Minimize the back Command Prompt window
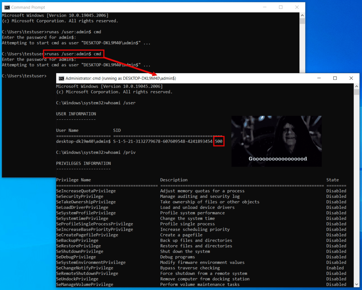The image size is (362, 290). [x=264, y=7]
